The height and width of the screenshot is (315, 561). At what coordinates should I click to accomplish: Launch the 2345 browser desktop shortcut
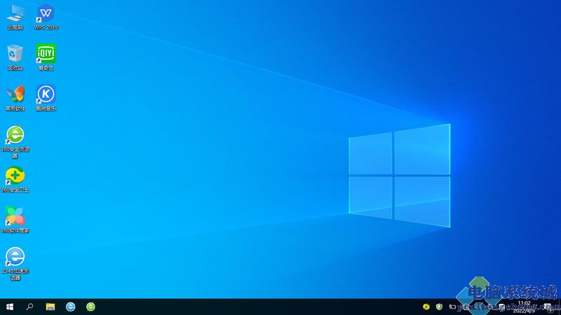(15, 264)
